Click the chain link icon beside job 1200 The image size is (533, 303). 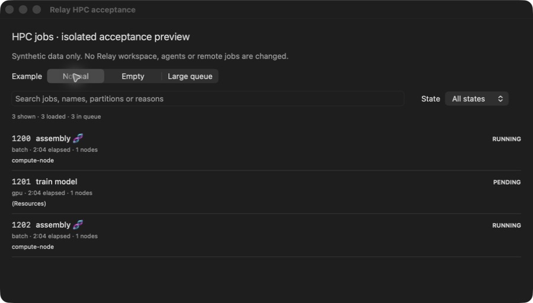[78, 138]
